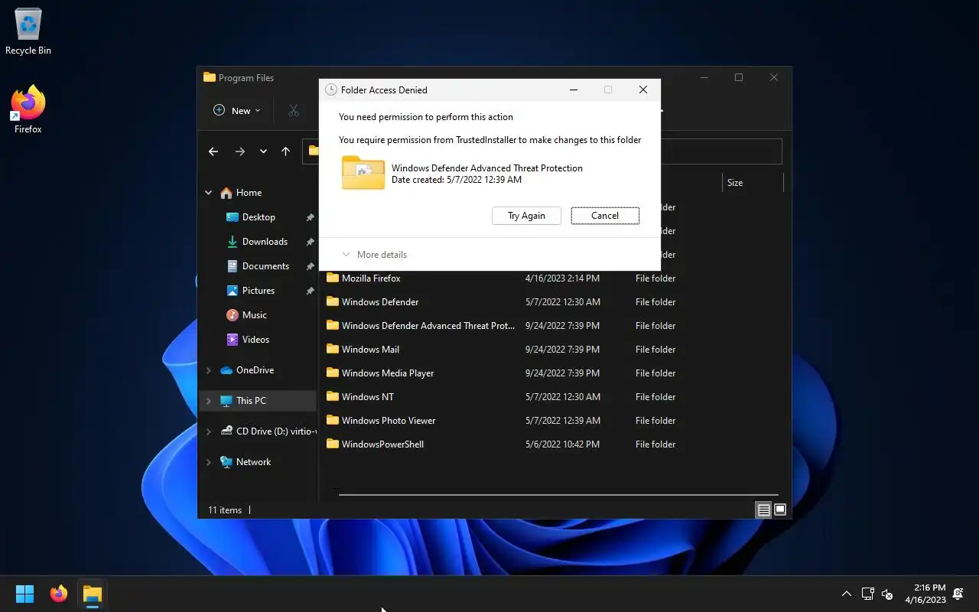The width and height of the screenshot is (979, 612).
Task: Click the 11 items status text
Action: [225, 510]
